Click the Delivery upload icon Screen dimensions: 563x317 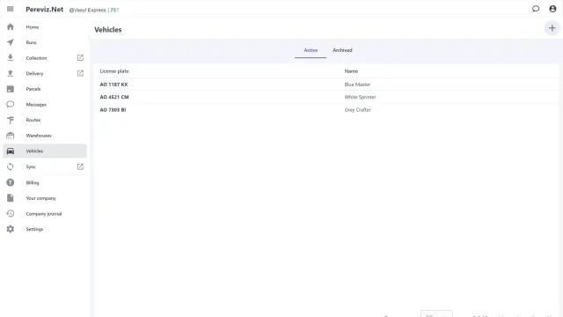point(11,73)
